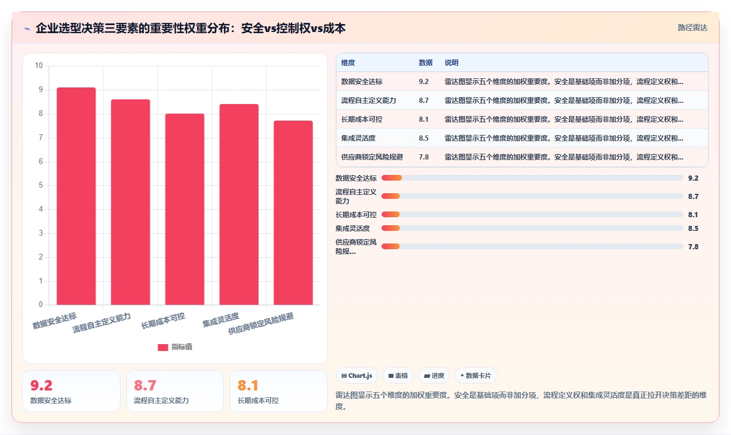Select the Chart.js tag button

pos(357,376)
